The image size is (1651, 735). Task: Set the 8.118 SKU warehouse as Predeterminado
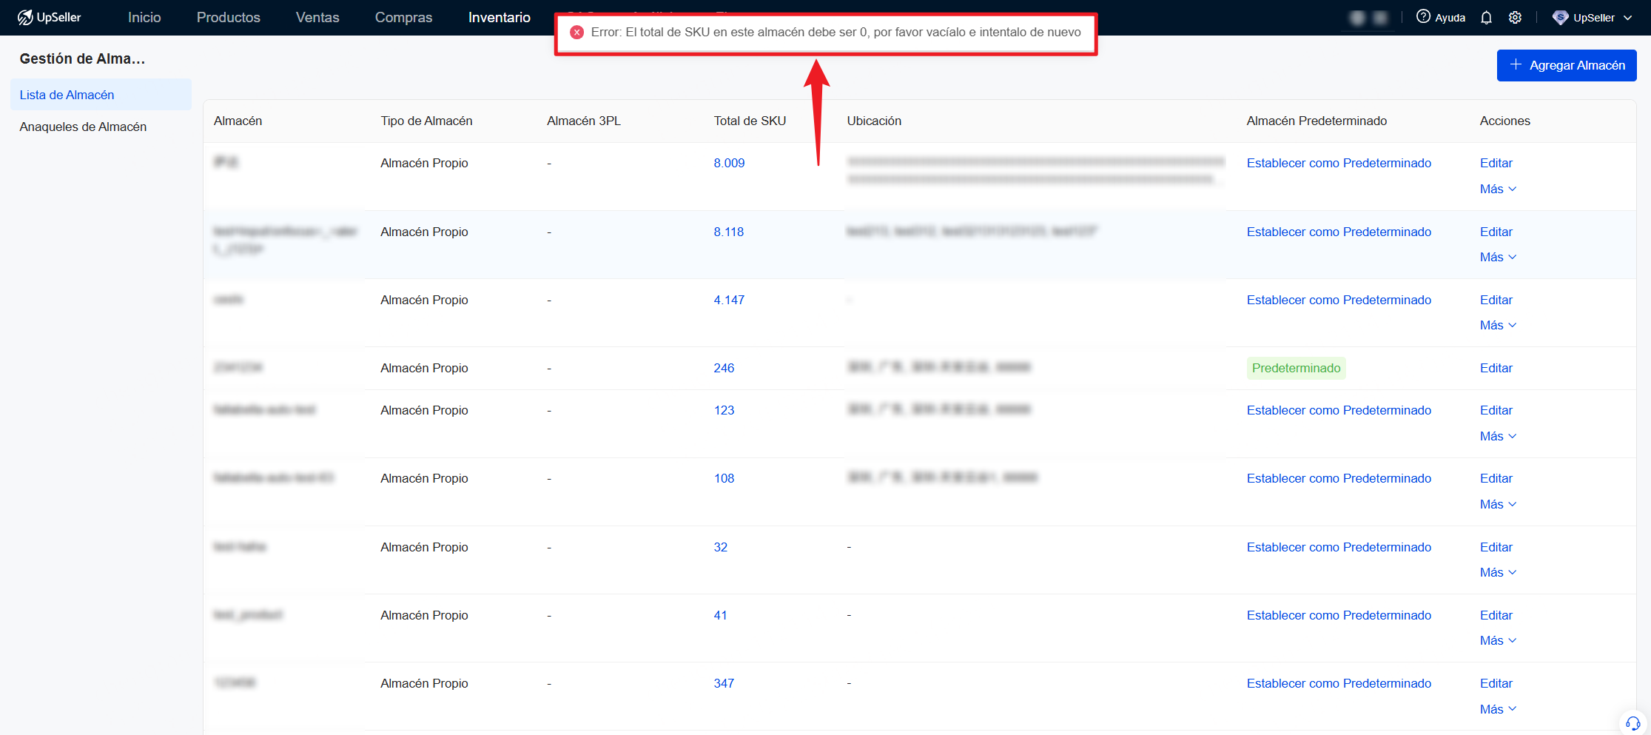[1338, 232]
